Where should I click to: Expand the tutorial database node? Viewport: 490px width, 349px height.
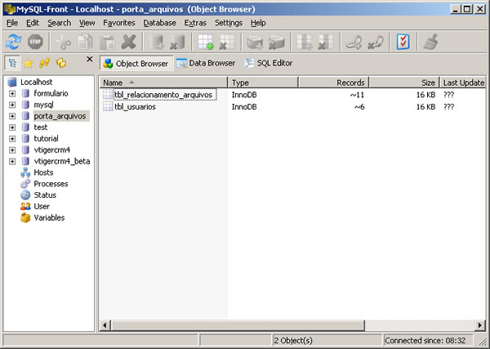(x=12, y=138)
